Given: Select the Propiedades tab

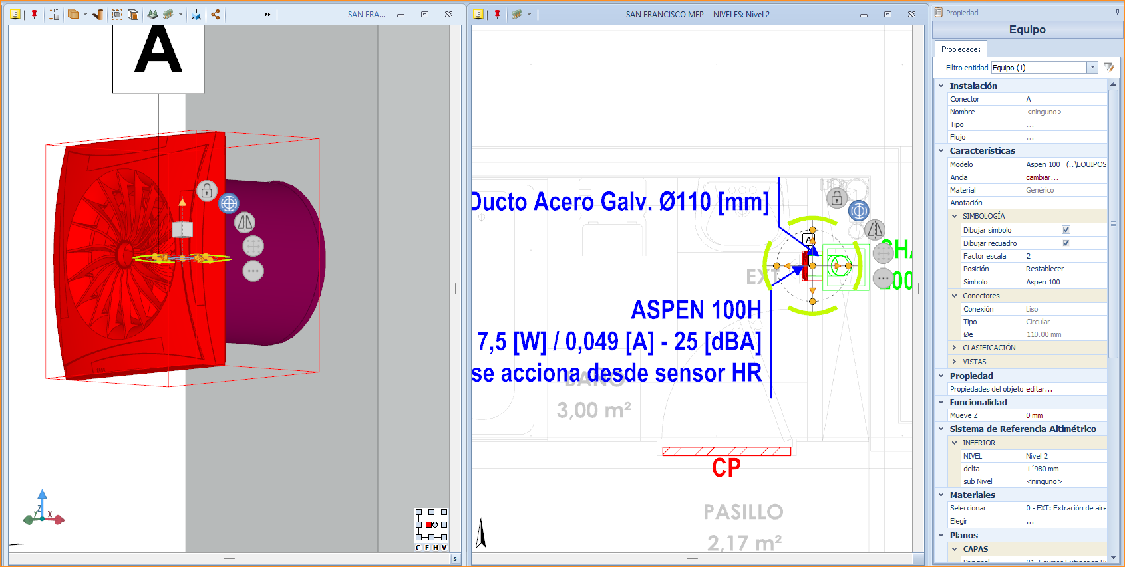Looking at the screenshot, I should (x=961, y=49).
